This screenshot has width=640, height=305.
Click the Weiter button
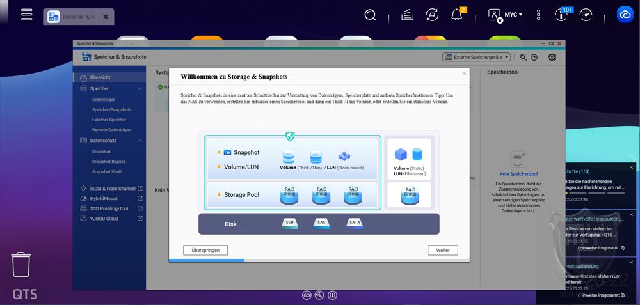pos(443,251)
